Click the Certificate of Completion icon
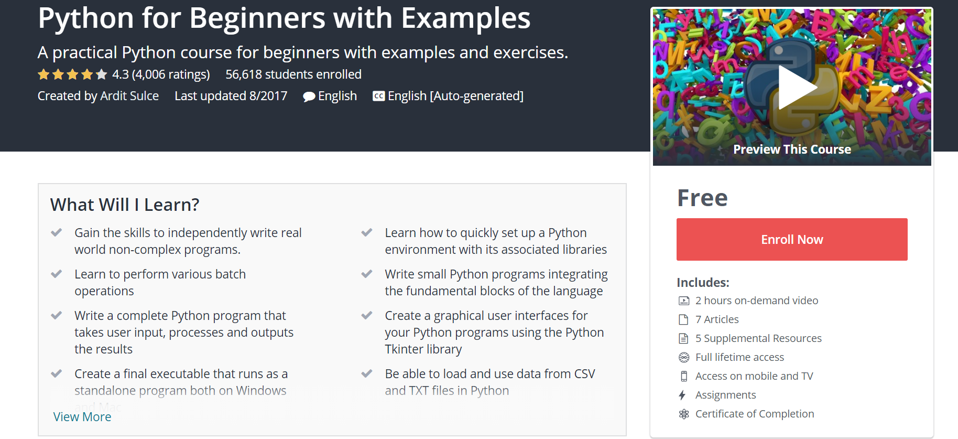This screenshot has height=439, width=958. click(684, 414)
